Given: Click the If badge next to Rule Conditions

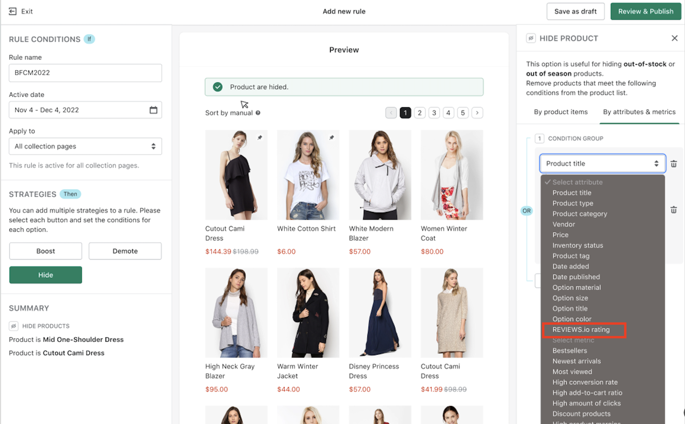Looking at the screenshot, I should [x=89, y=39].
